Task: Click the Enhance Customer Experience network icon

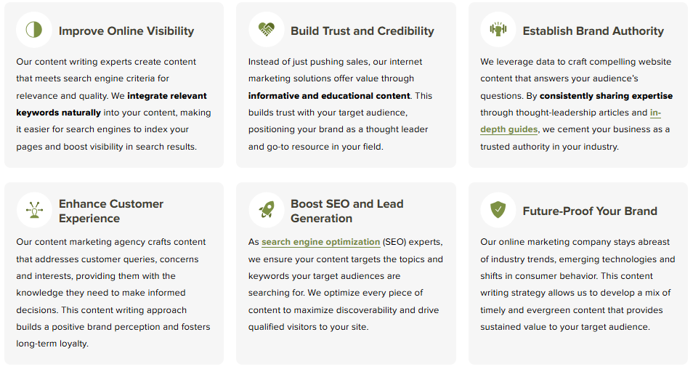Action: pyautogui.click(x=33, y=210)
